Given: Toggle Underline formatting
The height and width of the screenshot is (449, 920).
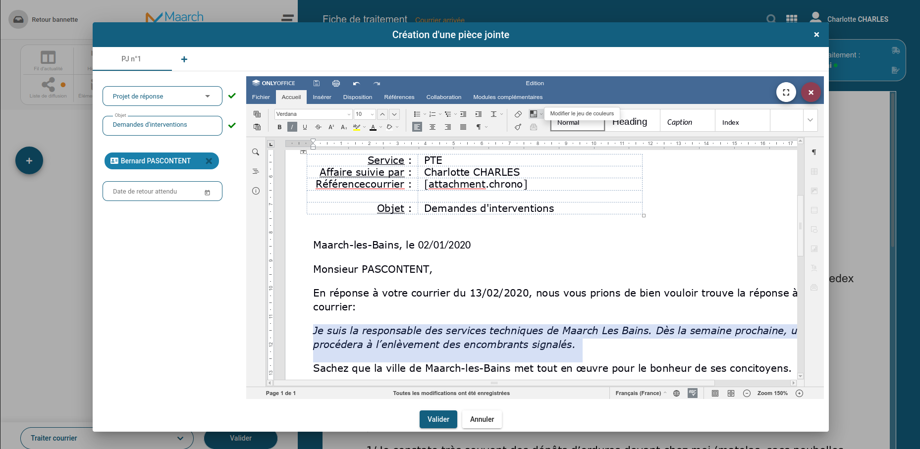Looking at the screenshot, I should pyautogui.click(x=305, y=127).
